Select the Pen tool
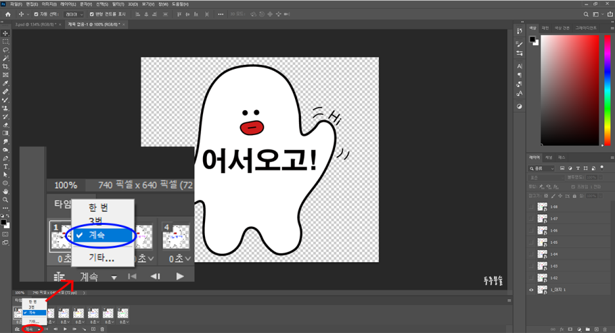The height and width of the screenshot is (333, 615). (5, 159)
